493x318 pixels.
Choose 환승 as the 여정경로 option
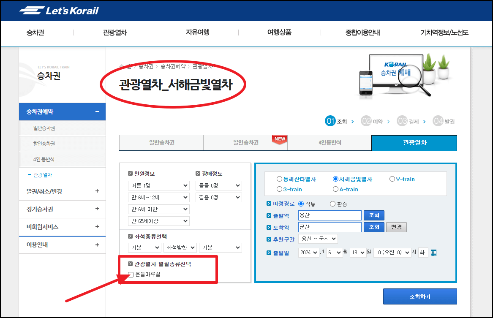[332, 203]
